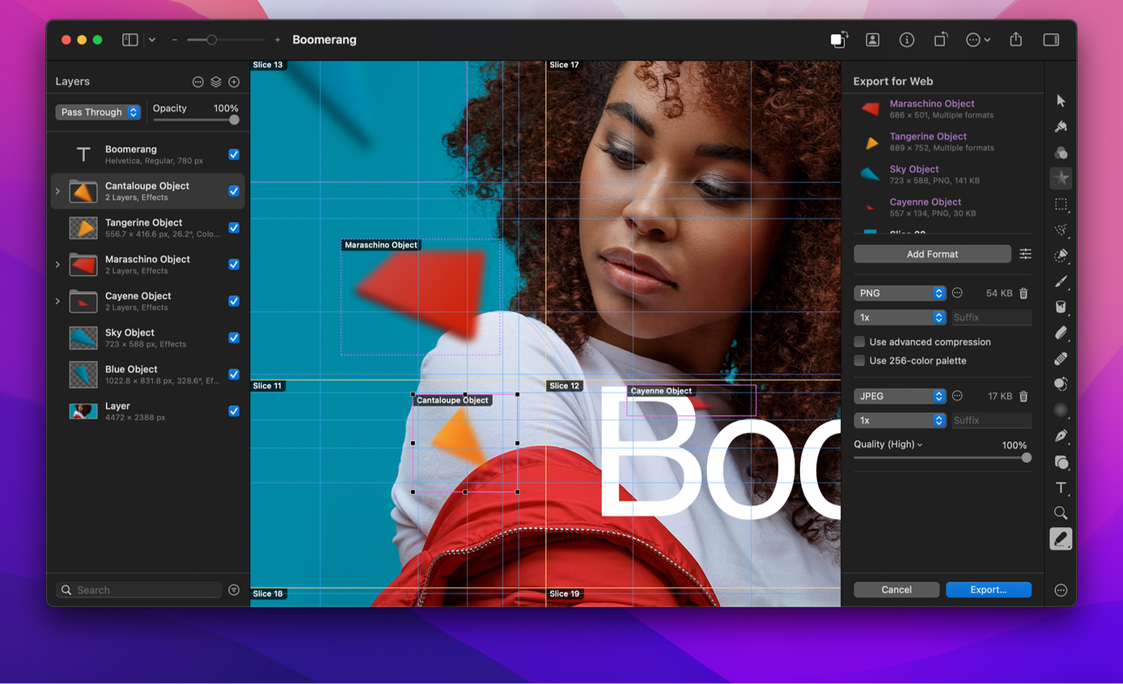The width and height of the screenshot is (1123, 684).
Task: Click the Add Format button
Action: coord(932,254)
